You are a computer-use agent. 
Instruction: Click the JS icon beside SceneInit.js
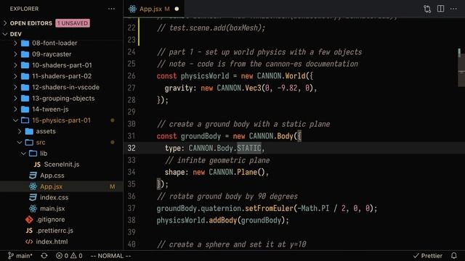(37, 165)
